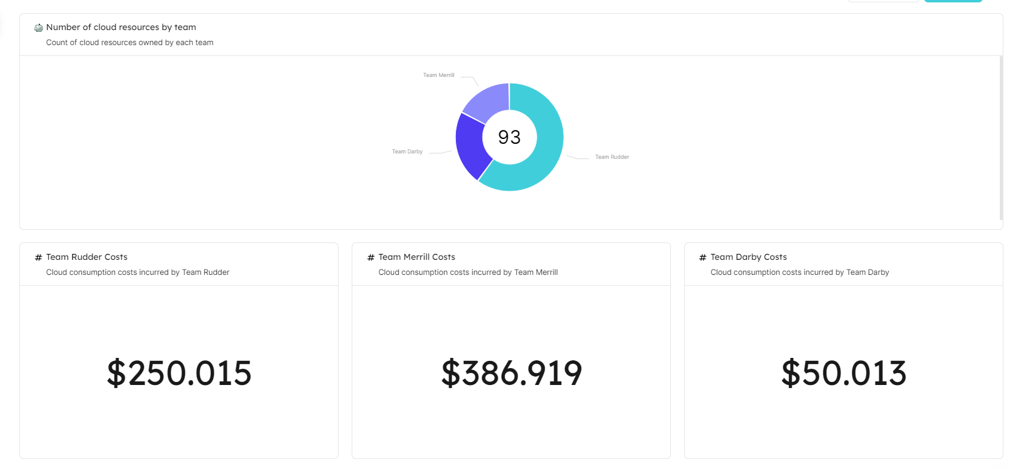Click the Count of cloud resources description text
The height and width of the screenshot is (468, 1010).
129,43
